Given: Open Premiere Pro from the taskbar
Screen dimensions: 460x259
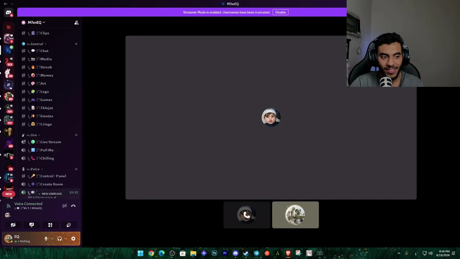Looking at the screenshot, I should point(225,253).
